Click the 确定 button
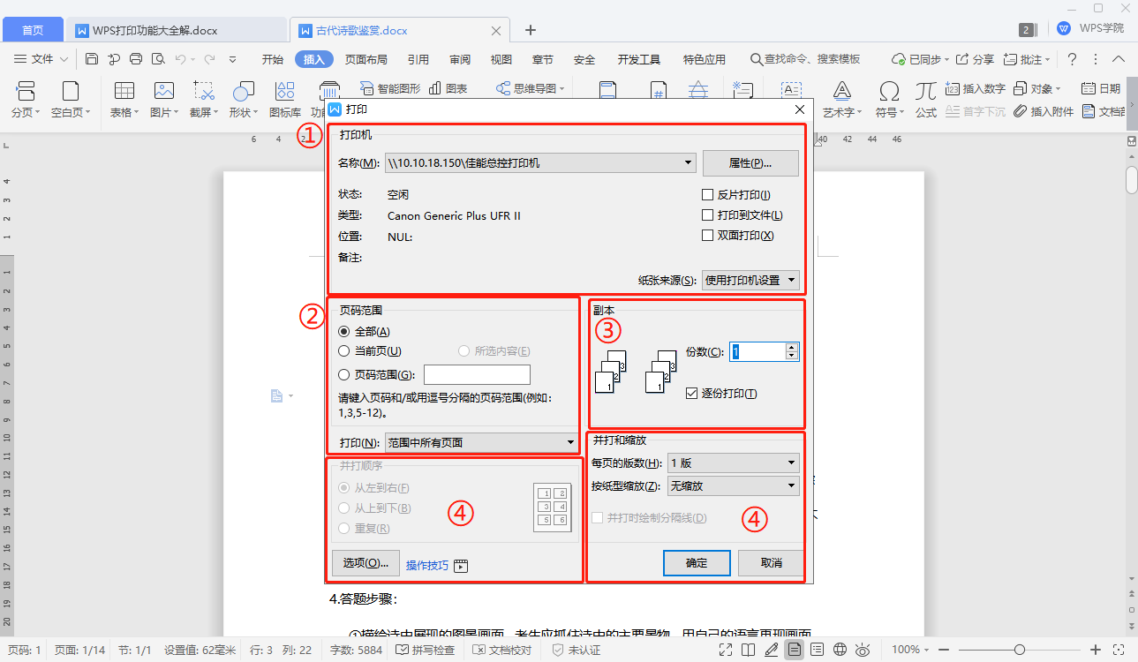This screenshot has height=662, width=1138. [x=697, y=563]
